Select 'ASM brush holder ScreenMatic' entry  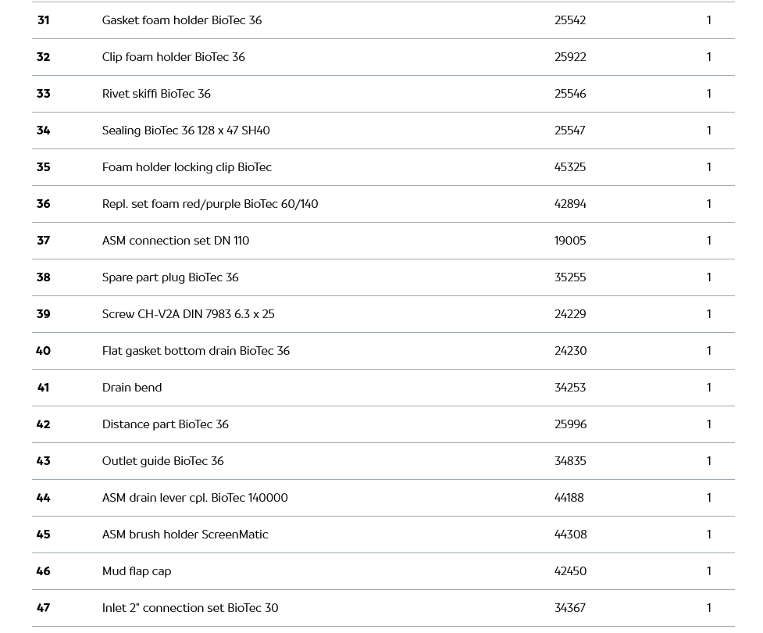[x=185, y=535]
